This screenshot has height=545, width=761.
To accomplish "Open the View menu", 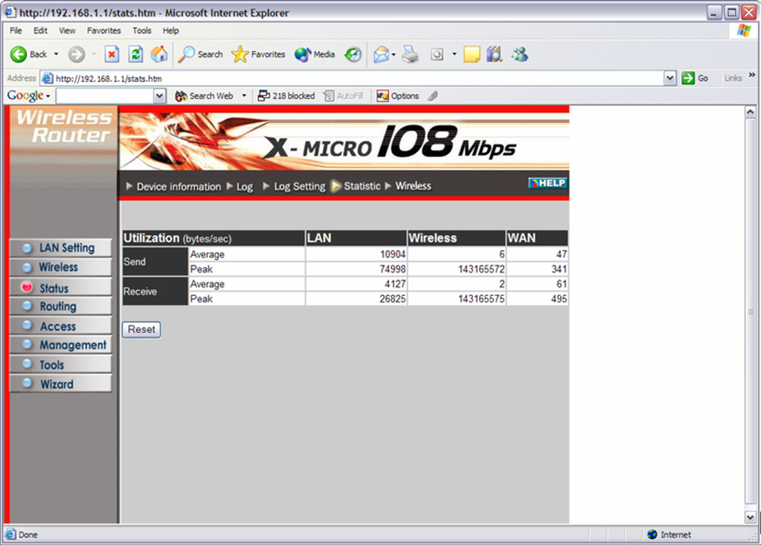I will [67, 31].
